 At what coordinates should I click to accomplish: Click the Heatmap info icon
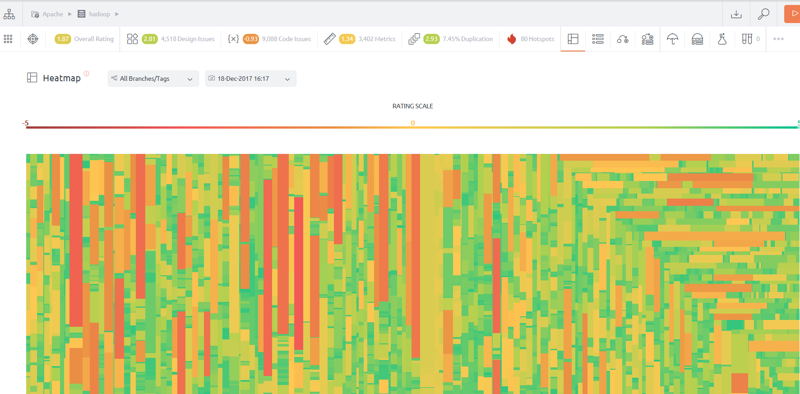pyautogui.click(x=87, y=74)
